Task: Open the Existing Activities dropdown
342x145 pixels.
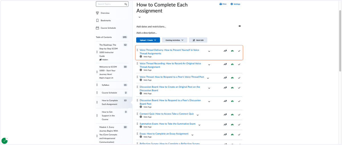Action: 174,40
